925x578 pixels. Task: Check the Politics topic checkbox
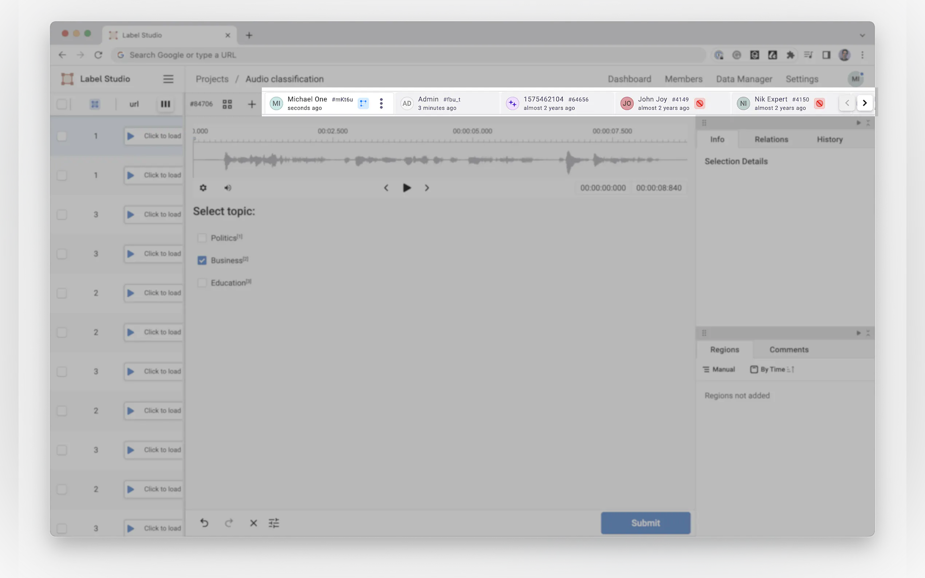(x=202, y=238)
